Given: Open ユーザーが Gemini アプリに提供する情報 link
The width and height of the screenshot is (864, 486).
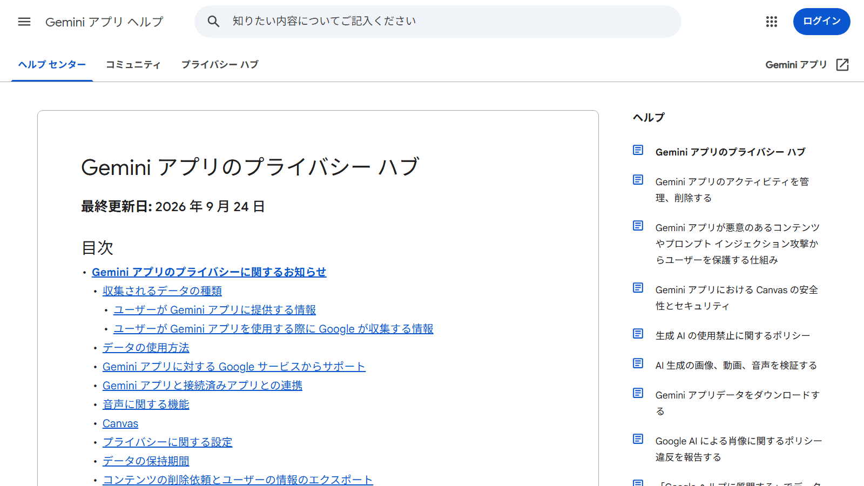Looking at the screenshot, I should tap(214, 310).
